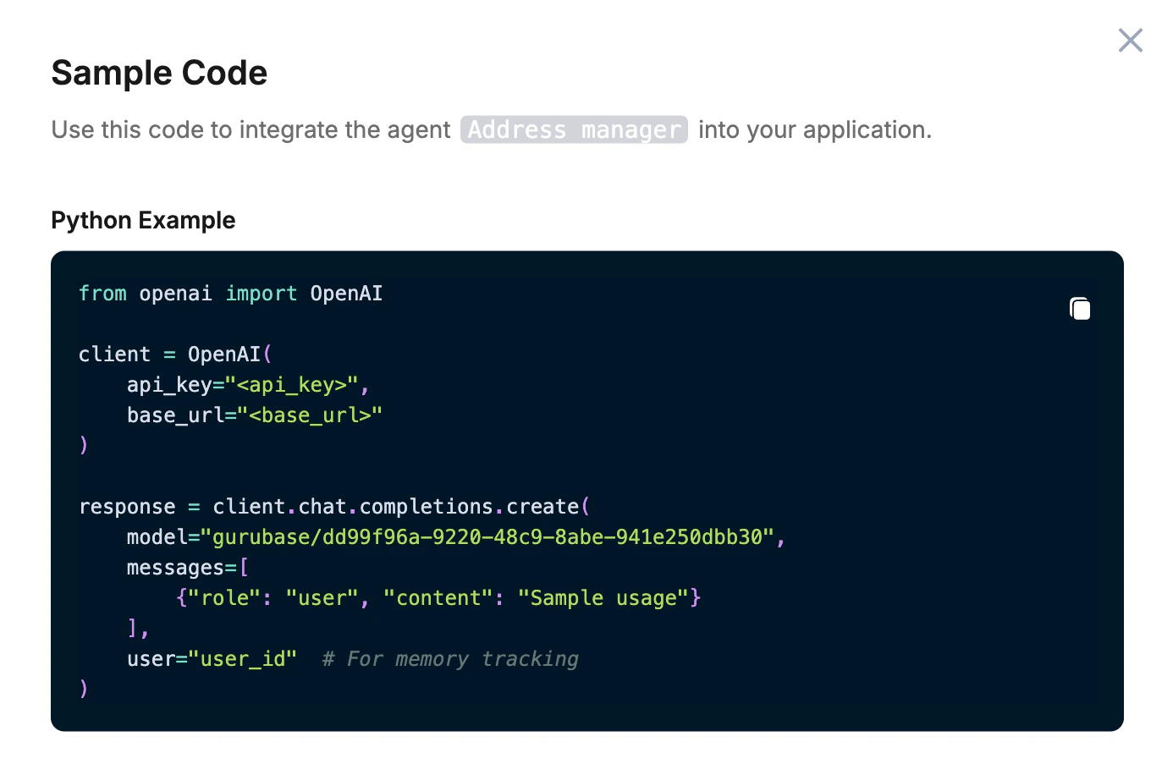Click the Python Example heading
Viewport: 1173px width, 775px height.
143,220
